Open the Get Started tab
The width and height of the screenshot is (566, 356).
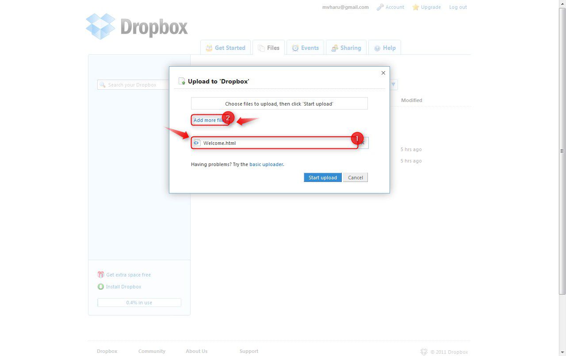point(226,48)
